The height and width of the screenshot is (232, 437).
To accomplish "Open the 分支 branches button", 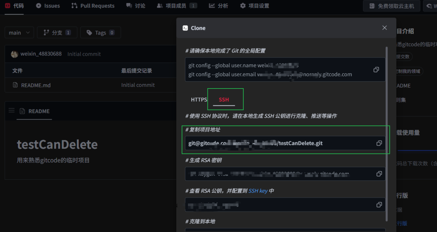I will [57, 32].
